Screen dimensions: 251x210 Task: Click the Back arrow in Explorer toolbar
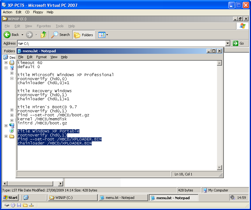click(7, 35)
